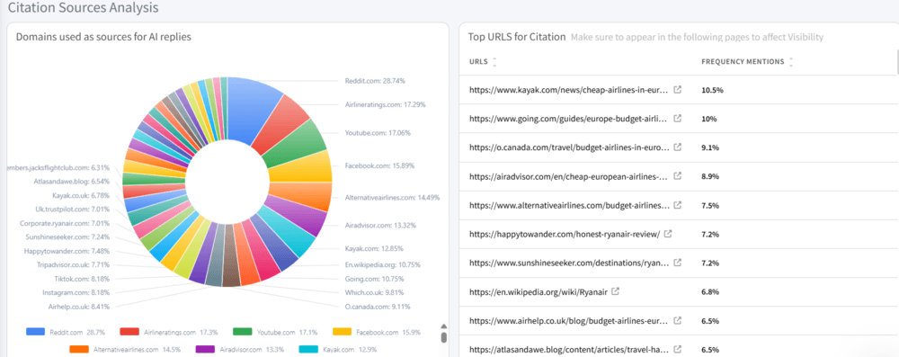Click the Kayak.com: 12.85% chart label

[x=375, y=248]
